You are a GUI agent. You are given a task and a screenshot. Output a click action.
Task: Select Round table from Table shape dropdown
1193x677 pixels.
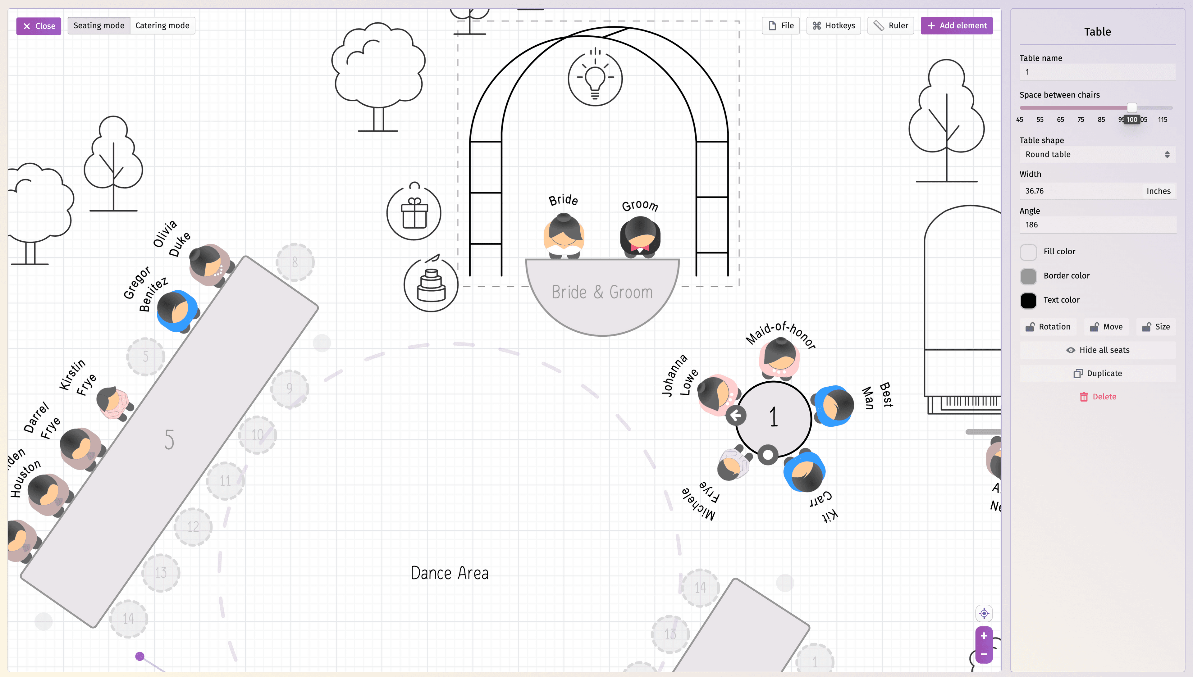pos(1097,155)
